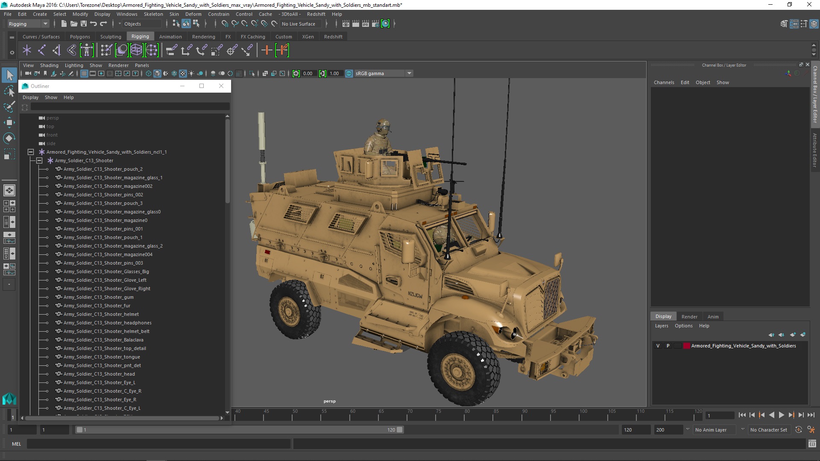Click the Go to Start of playback range button
The width and height of the screenshot is (820, 461).
pyautogui.click(x=742, y=415)
